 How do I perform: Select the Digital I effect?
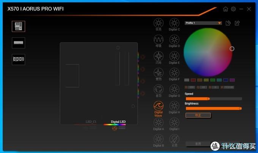tap(174, 122)
